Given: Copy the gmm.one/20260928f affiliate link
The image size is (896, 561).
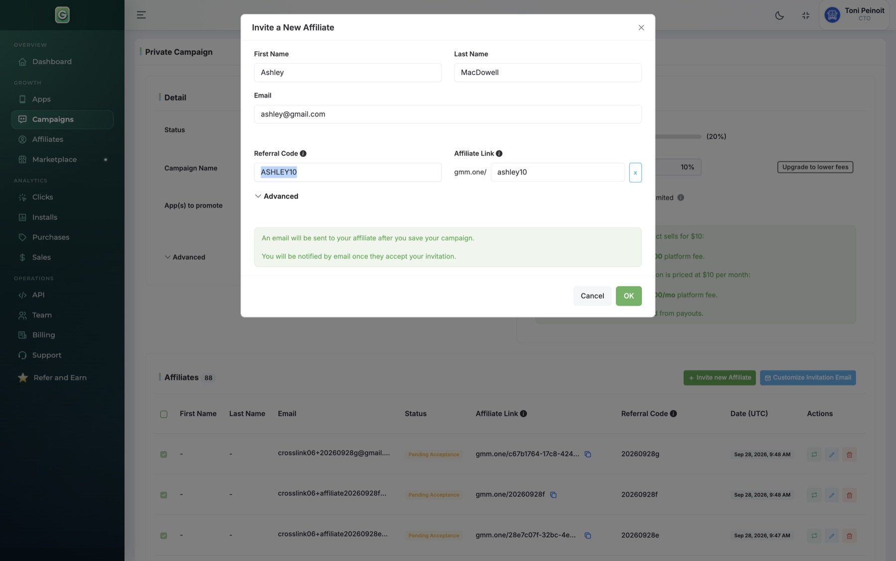Looking at the screenshot, I should coord(553,495).
